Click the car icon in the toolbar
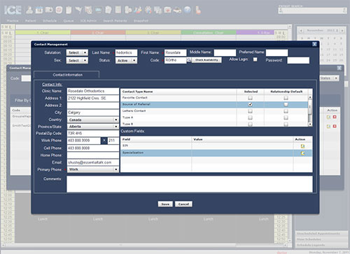 pos(177,10)
